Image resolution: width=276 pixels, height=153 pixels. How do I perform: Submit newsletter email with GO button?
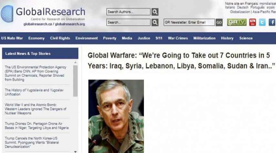coord(219,23)
